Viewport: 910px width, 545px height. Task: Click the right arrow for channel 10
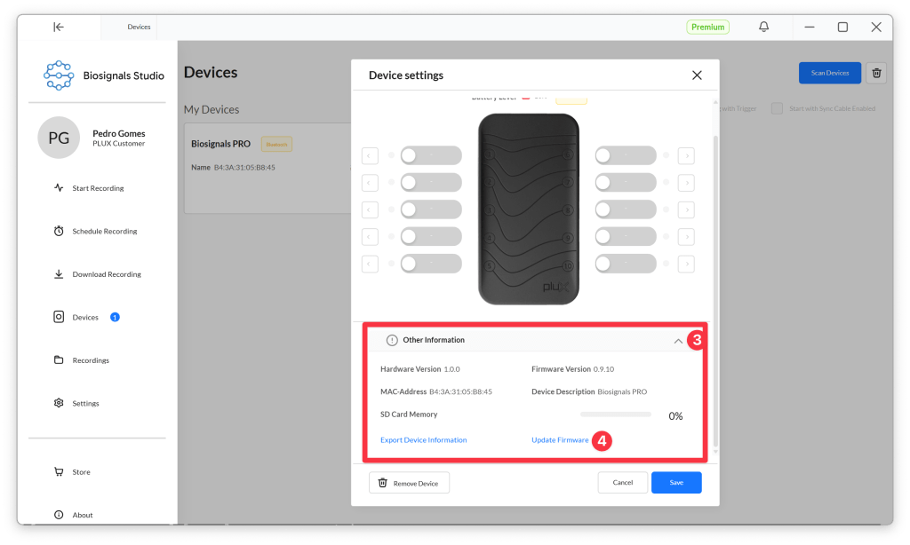tap(686, 264)
